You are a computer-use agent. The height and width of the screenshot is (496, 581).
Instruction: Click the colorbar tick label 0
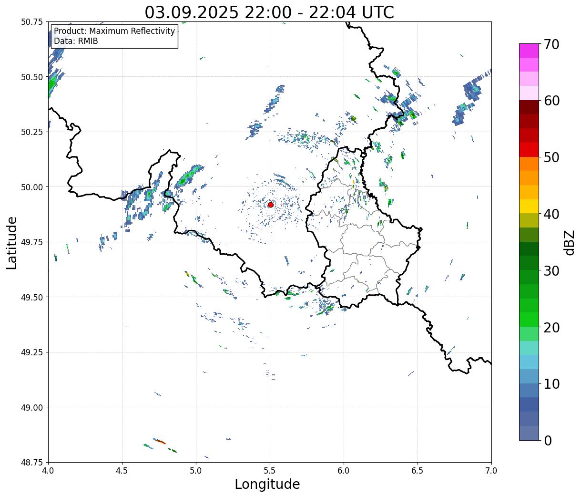tap(547, 441)
